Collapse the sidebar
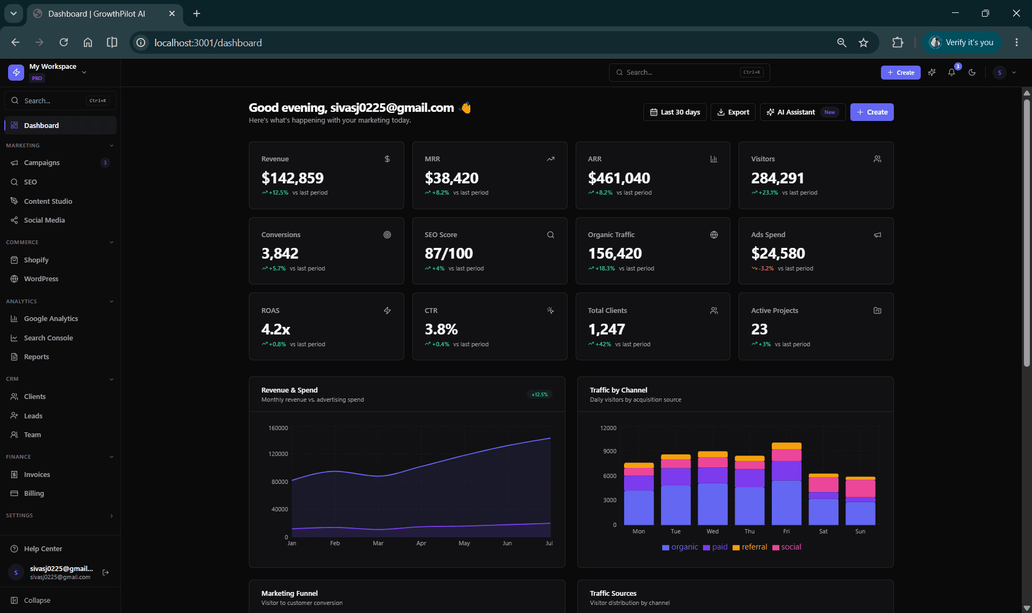Screen dimensions: 1032x613 pos(31,601)
